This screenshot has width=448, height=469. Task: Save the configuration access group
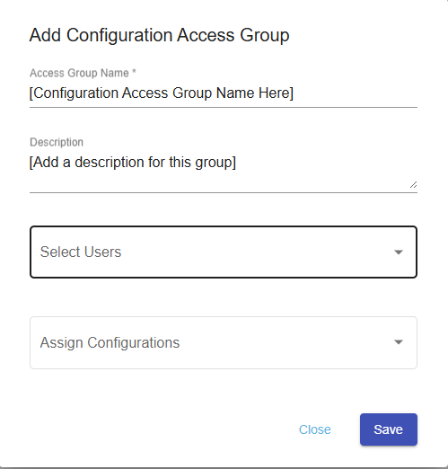pyautogui.click(x=389, y=429)
